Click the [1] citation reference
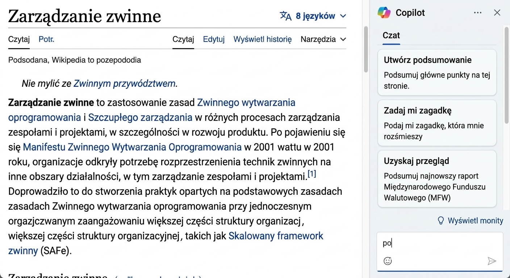The height and width of the screenshot is (278, 510). coord(312,174)
